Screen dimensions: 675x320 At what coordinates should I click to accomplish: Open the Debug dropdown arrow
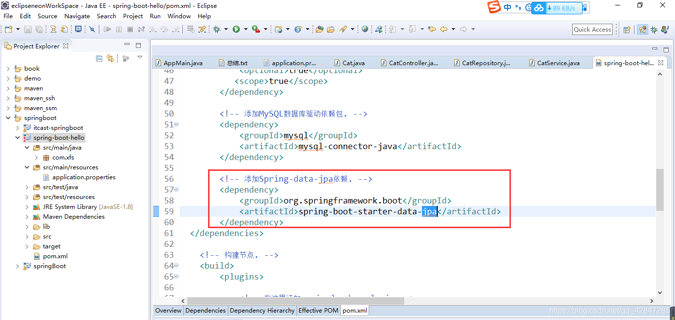[226, 29]
